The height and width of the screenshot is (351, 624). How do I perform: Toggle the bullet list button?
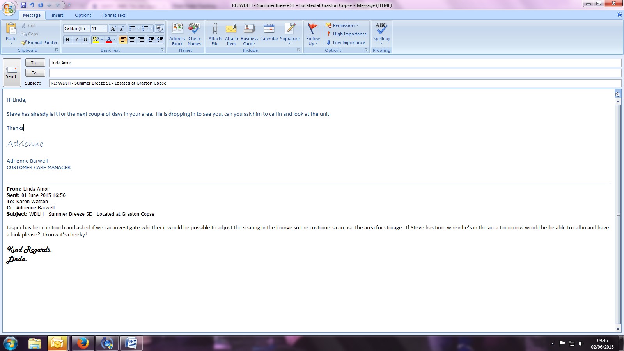pyautogui.click(x=132, y=28)
